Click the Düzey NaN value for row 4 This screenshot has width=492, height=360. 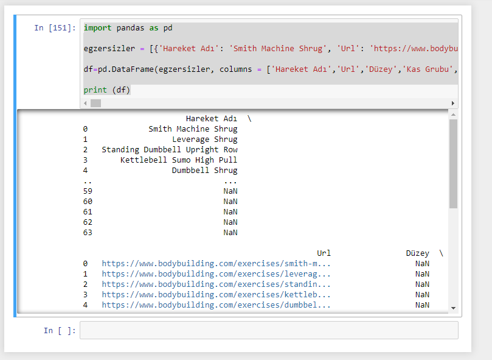(x=422, y=305)
